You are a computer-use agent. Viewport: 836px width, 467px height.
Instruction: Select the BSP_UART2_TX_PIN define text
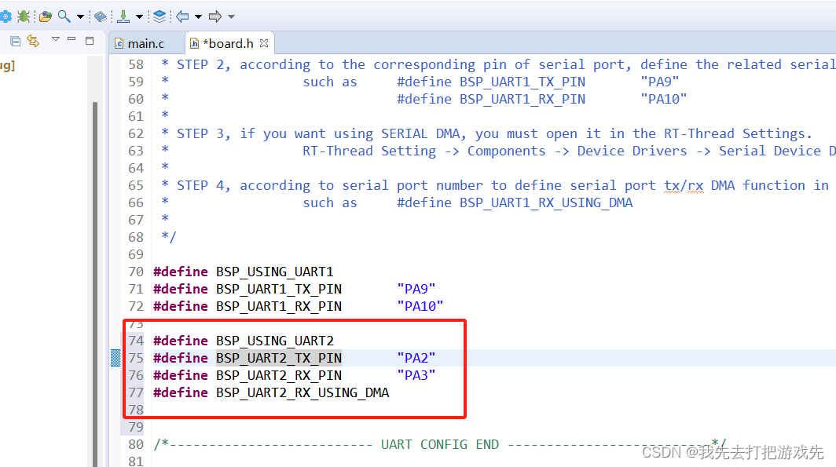pos(279,357)
